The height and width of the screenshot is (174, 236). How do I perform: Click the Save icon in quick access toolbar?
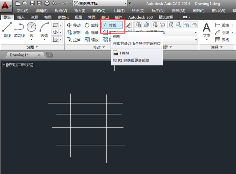pyautogui.click(x=32, y=3)
